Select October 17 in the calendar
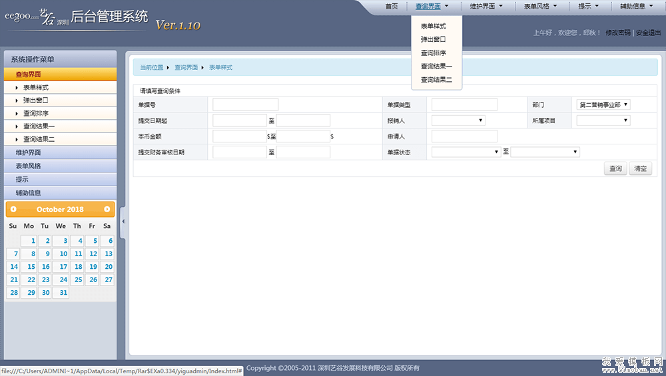 coord(61,267)
